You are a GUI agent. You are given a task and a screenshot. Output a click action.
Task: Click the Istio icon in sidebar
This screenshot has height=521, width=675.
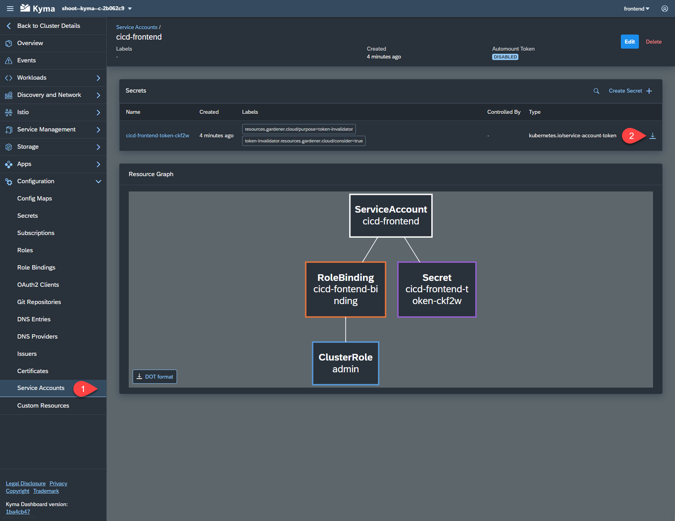[9, 112]
